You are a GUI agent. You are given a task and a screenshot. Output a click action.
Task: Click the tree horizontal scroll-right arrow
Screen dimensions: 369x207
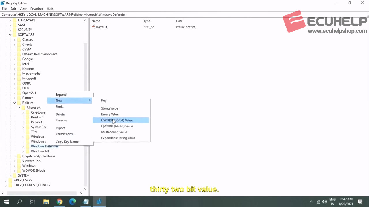[81, 193]
